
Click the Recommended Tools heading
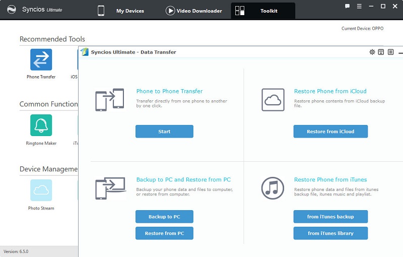(x=52, y=39)
